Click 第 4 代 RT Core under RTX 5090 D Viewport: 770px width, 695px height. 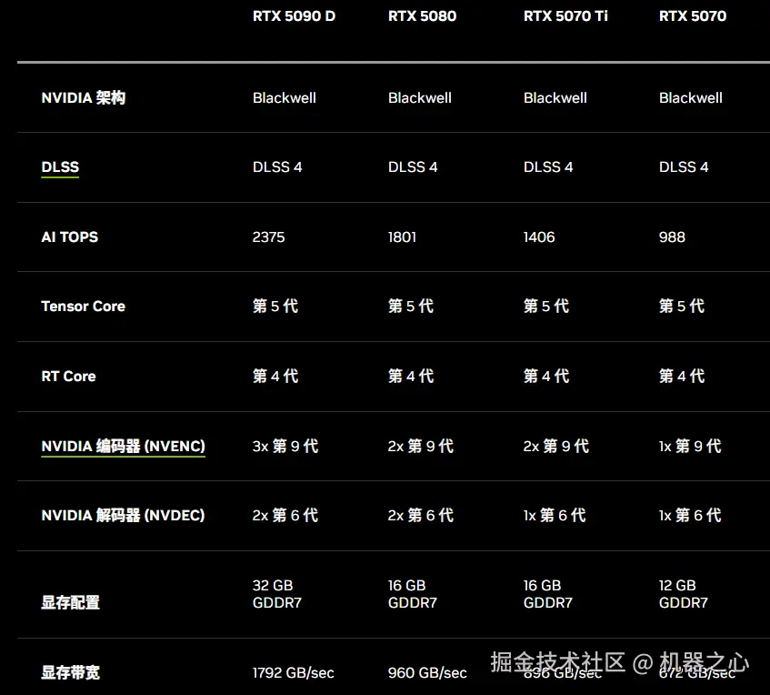[x=275, y=377]
